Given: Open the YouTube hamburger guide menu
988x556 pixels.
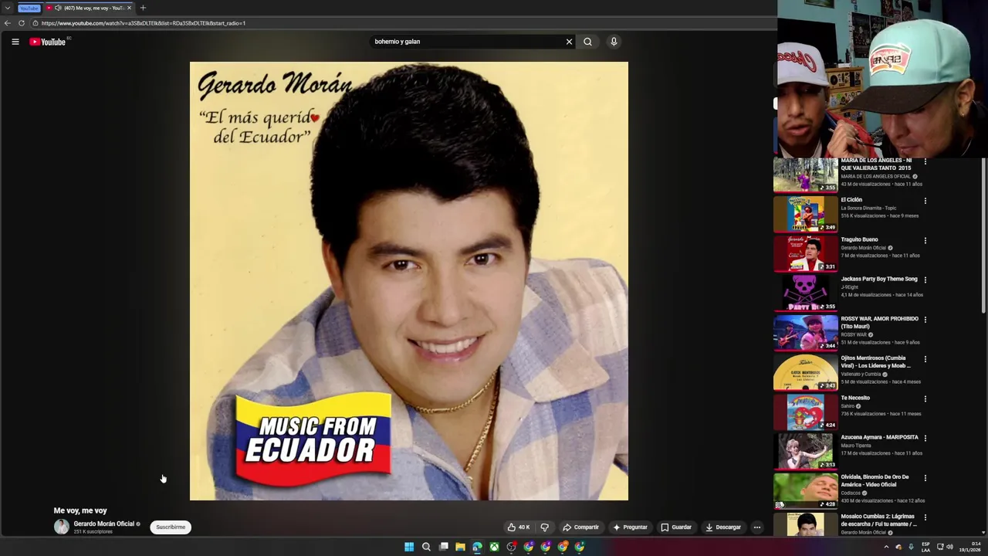Looking at the screenshot, I should [x=15, y=42].
